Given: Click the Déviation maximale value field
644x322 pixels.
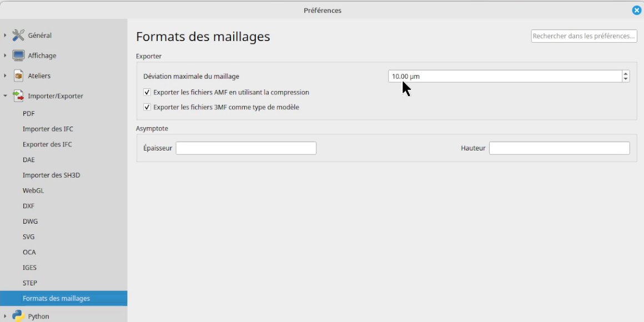Looking at the screenshot, I should [x=505, y=76].
